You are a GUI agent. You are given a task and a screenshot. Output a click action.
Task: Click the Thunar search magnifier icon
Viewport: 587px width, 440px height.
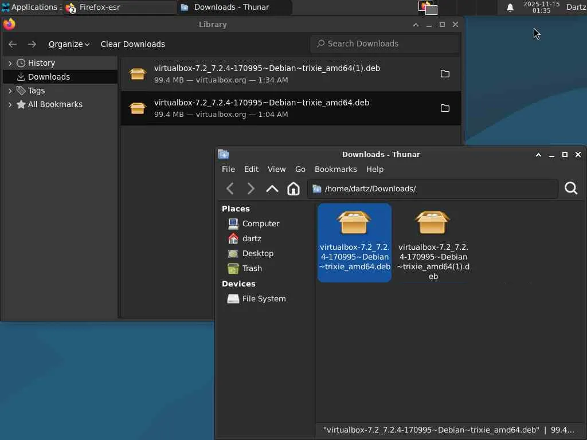[571, 188]
